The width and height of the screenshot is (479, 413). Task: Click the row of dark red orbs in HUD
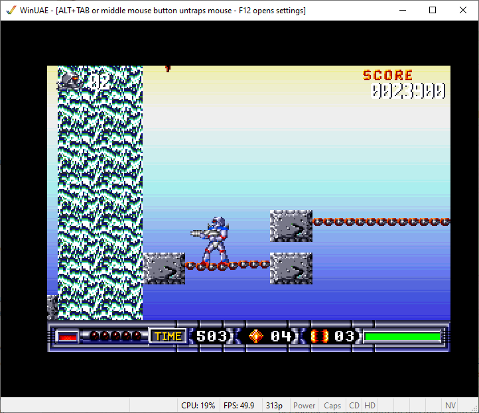click(116, 336)
